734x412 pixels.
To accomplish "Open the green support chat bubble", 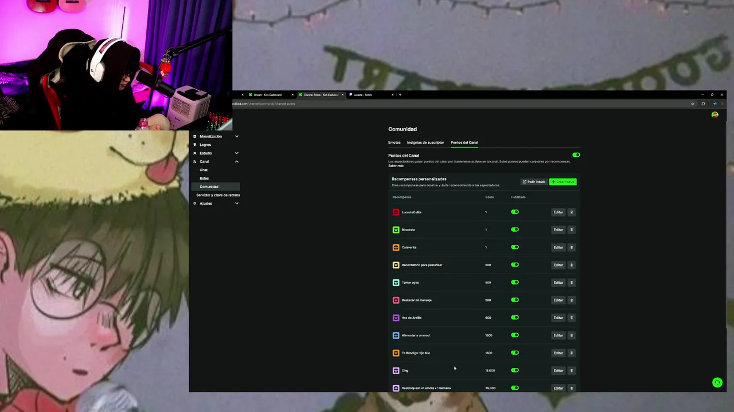I will (x=717, y=382).
